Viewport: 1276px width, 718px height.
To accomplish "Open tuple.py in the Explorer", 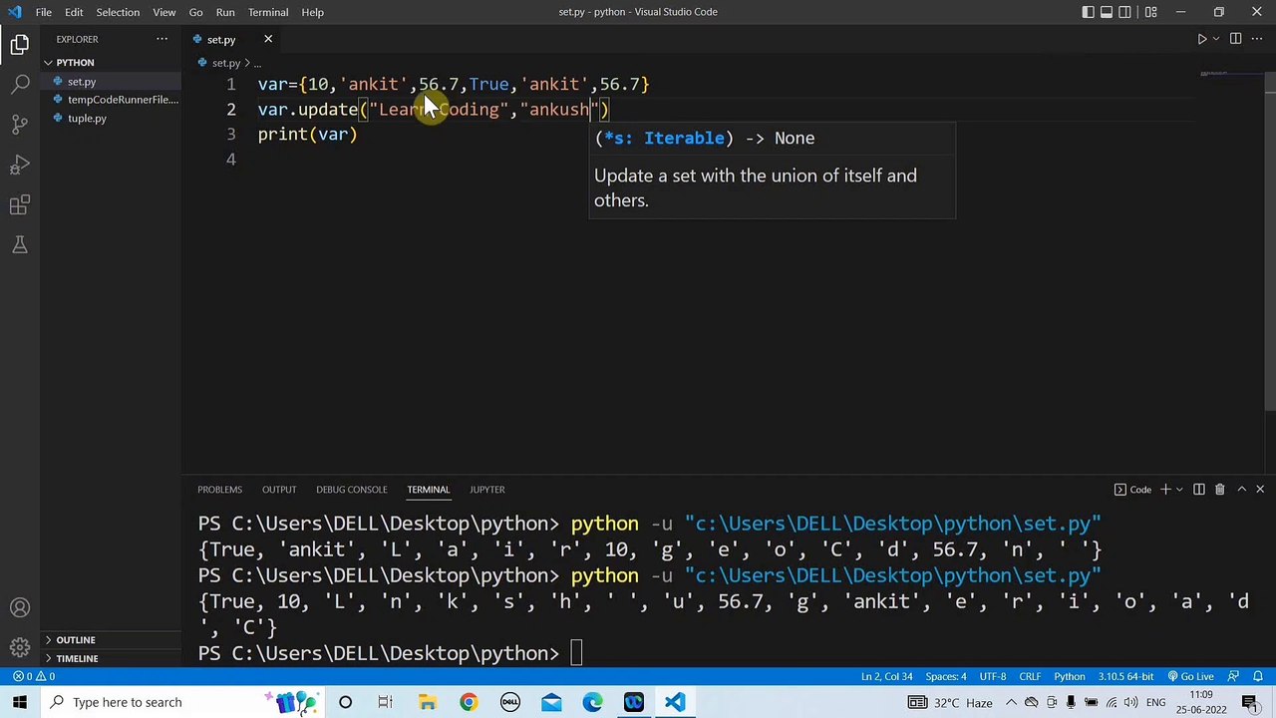I will 87,119.
